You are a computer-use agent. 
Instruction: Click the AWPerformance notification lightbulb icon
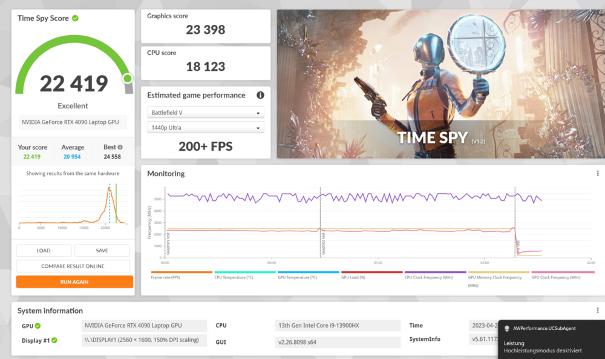click(x=507, y=329)
